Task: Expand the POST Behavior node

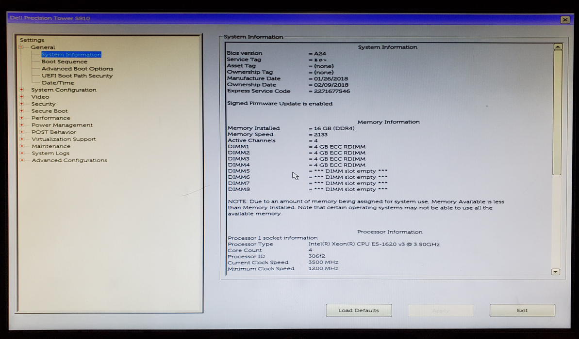Action: [x=21, y=132]
